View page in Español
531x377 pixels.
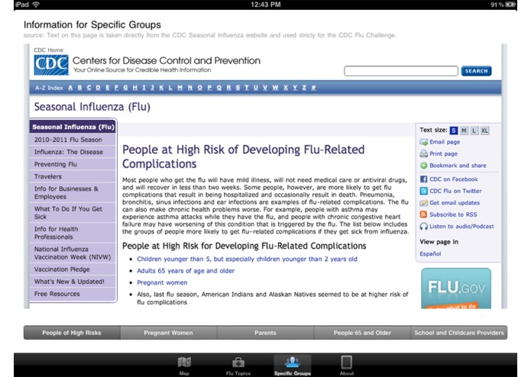(x=430, y=253)
